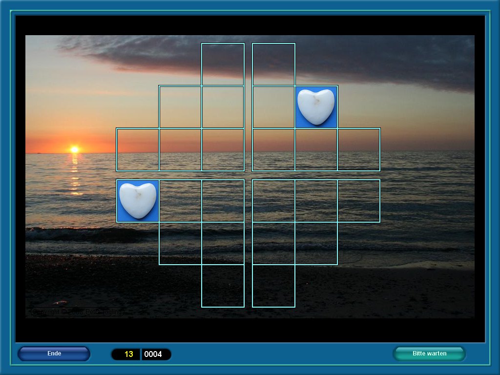Click the Bitte warten button

[429, 354]
